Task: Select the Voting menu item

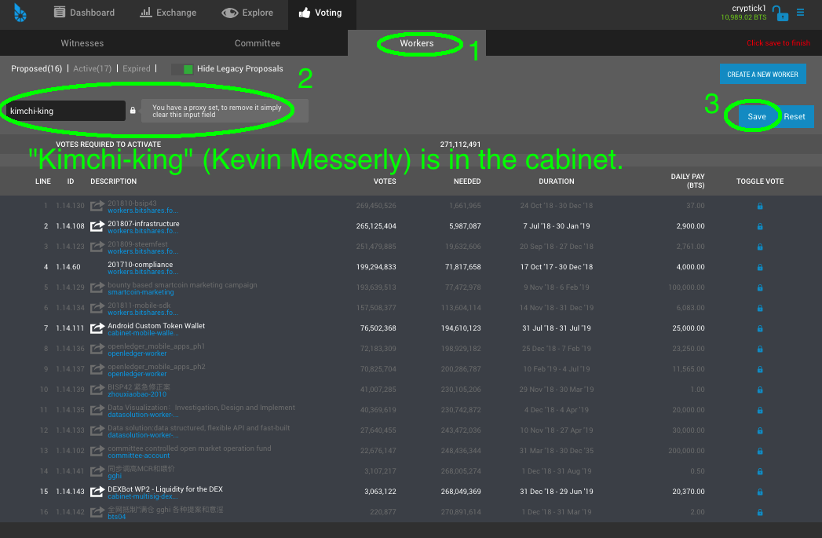Action: click(320, 13)
